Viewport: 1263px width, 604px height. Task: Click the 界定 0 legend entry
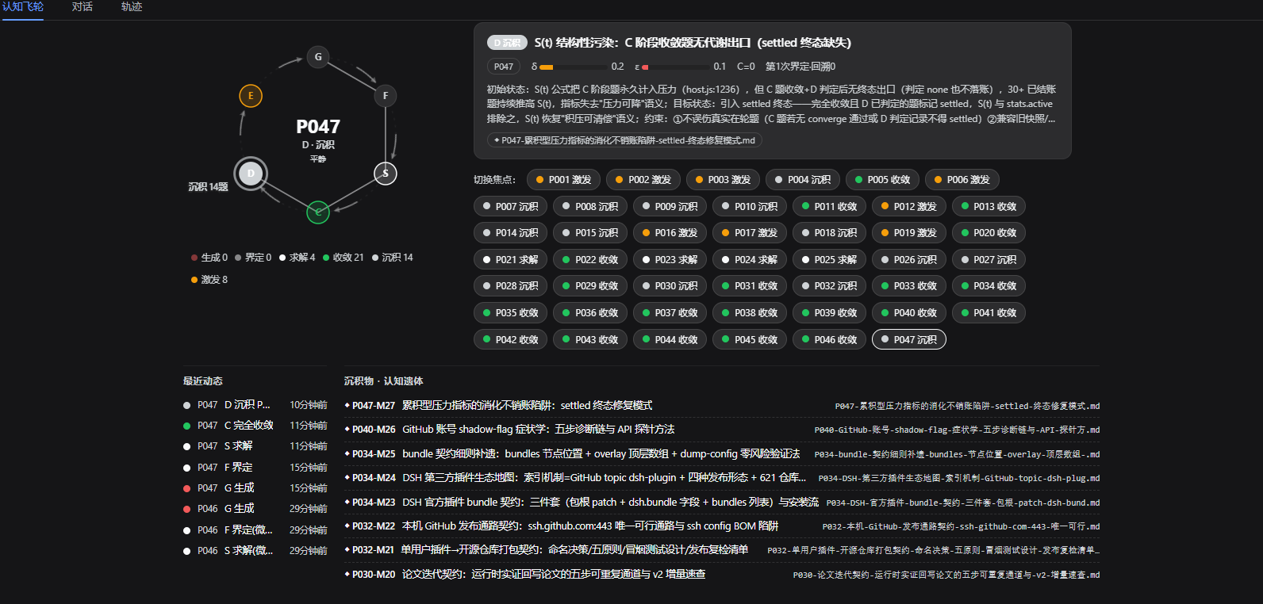253,258
